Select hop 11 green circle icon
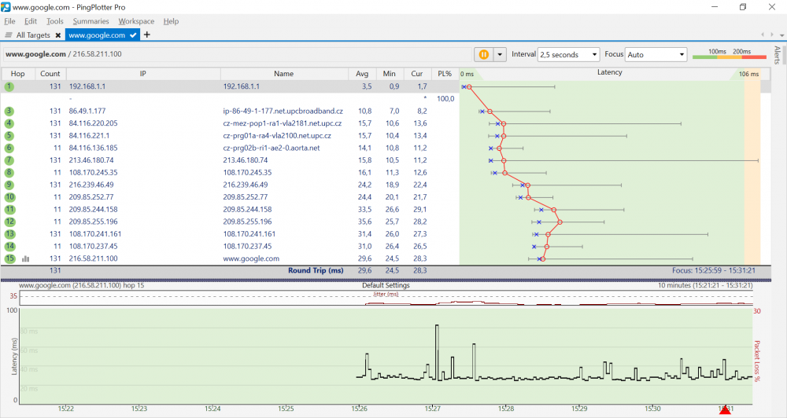 pyautogui.click(x=9, y=209)
